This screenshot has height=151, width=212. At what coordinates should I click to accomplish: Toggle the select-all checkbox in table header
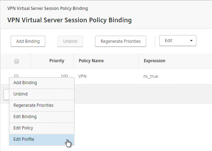click(x=17, y=61)
